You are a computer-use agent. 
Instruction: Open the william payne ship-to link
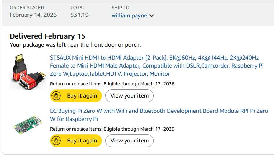point(129,15)
